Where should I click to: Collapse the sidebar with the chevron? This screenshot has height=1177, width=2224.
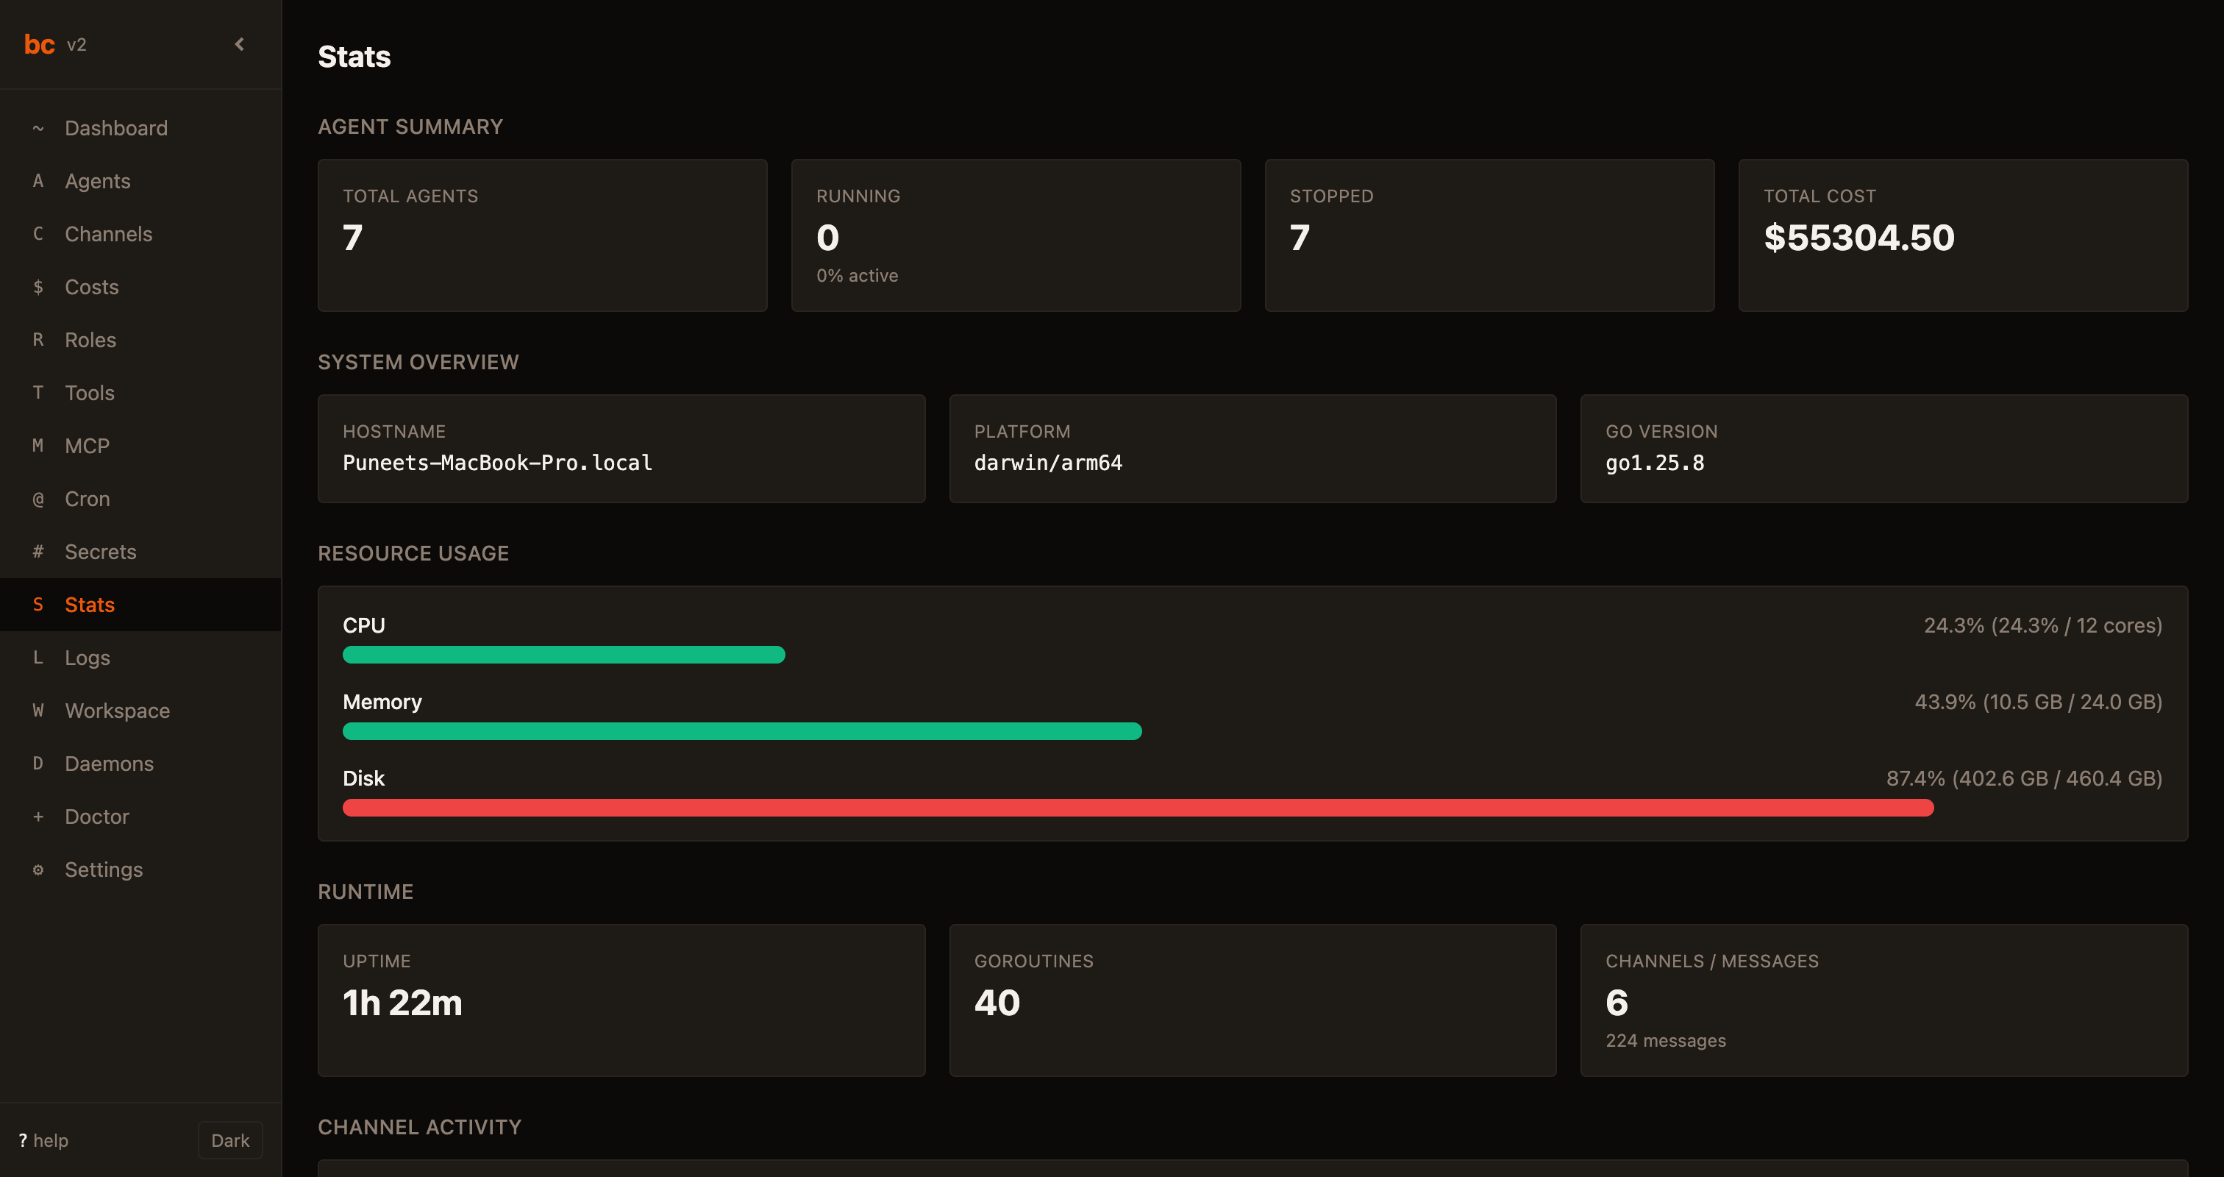[x=239, y=44]
